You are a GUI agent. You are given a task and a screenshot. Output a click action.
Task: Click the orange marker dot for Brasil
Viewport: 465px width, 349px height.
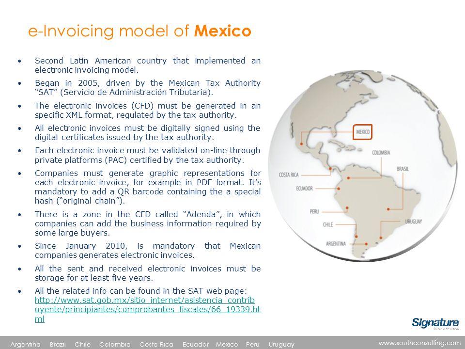click(x=388, y=209)
